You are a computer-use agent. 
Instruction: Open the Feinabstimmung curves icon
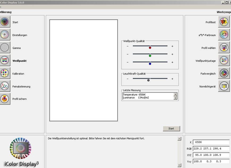tap(5, 86)
